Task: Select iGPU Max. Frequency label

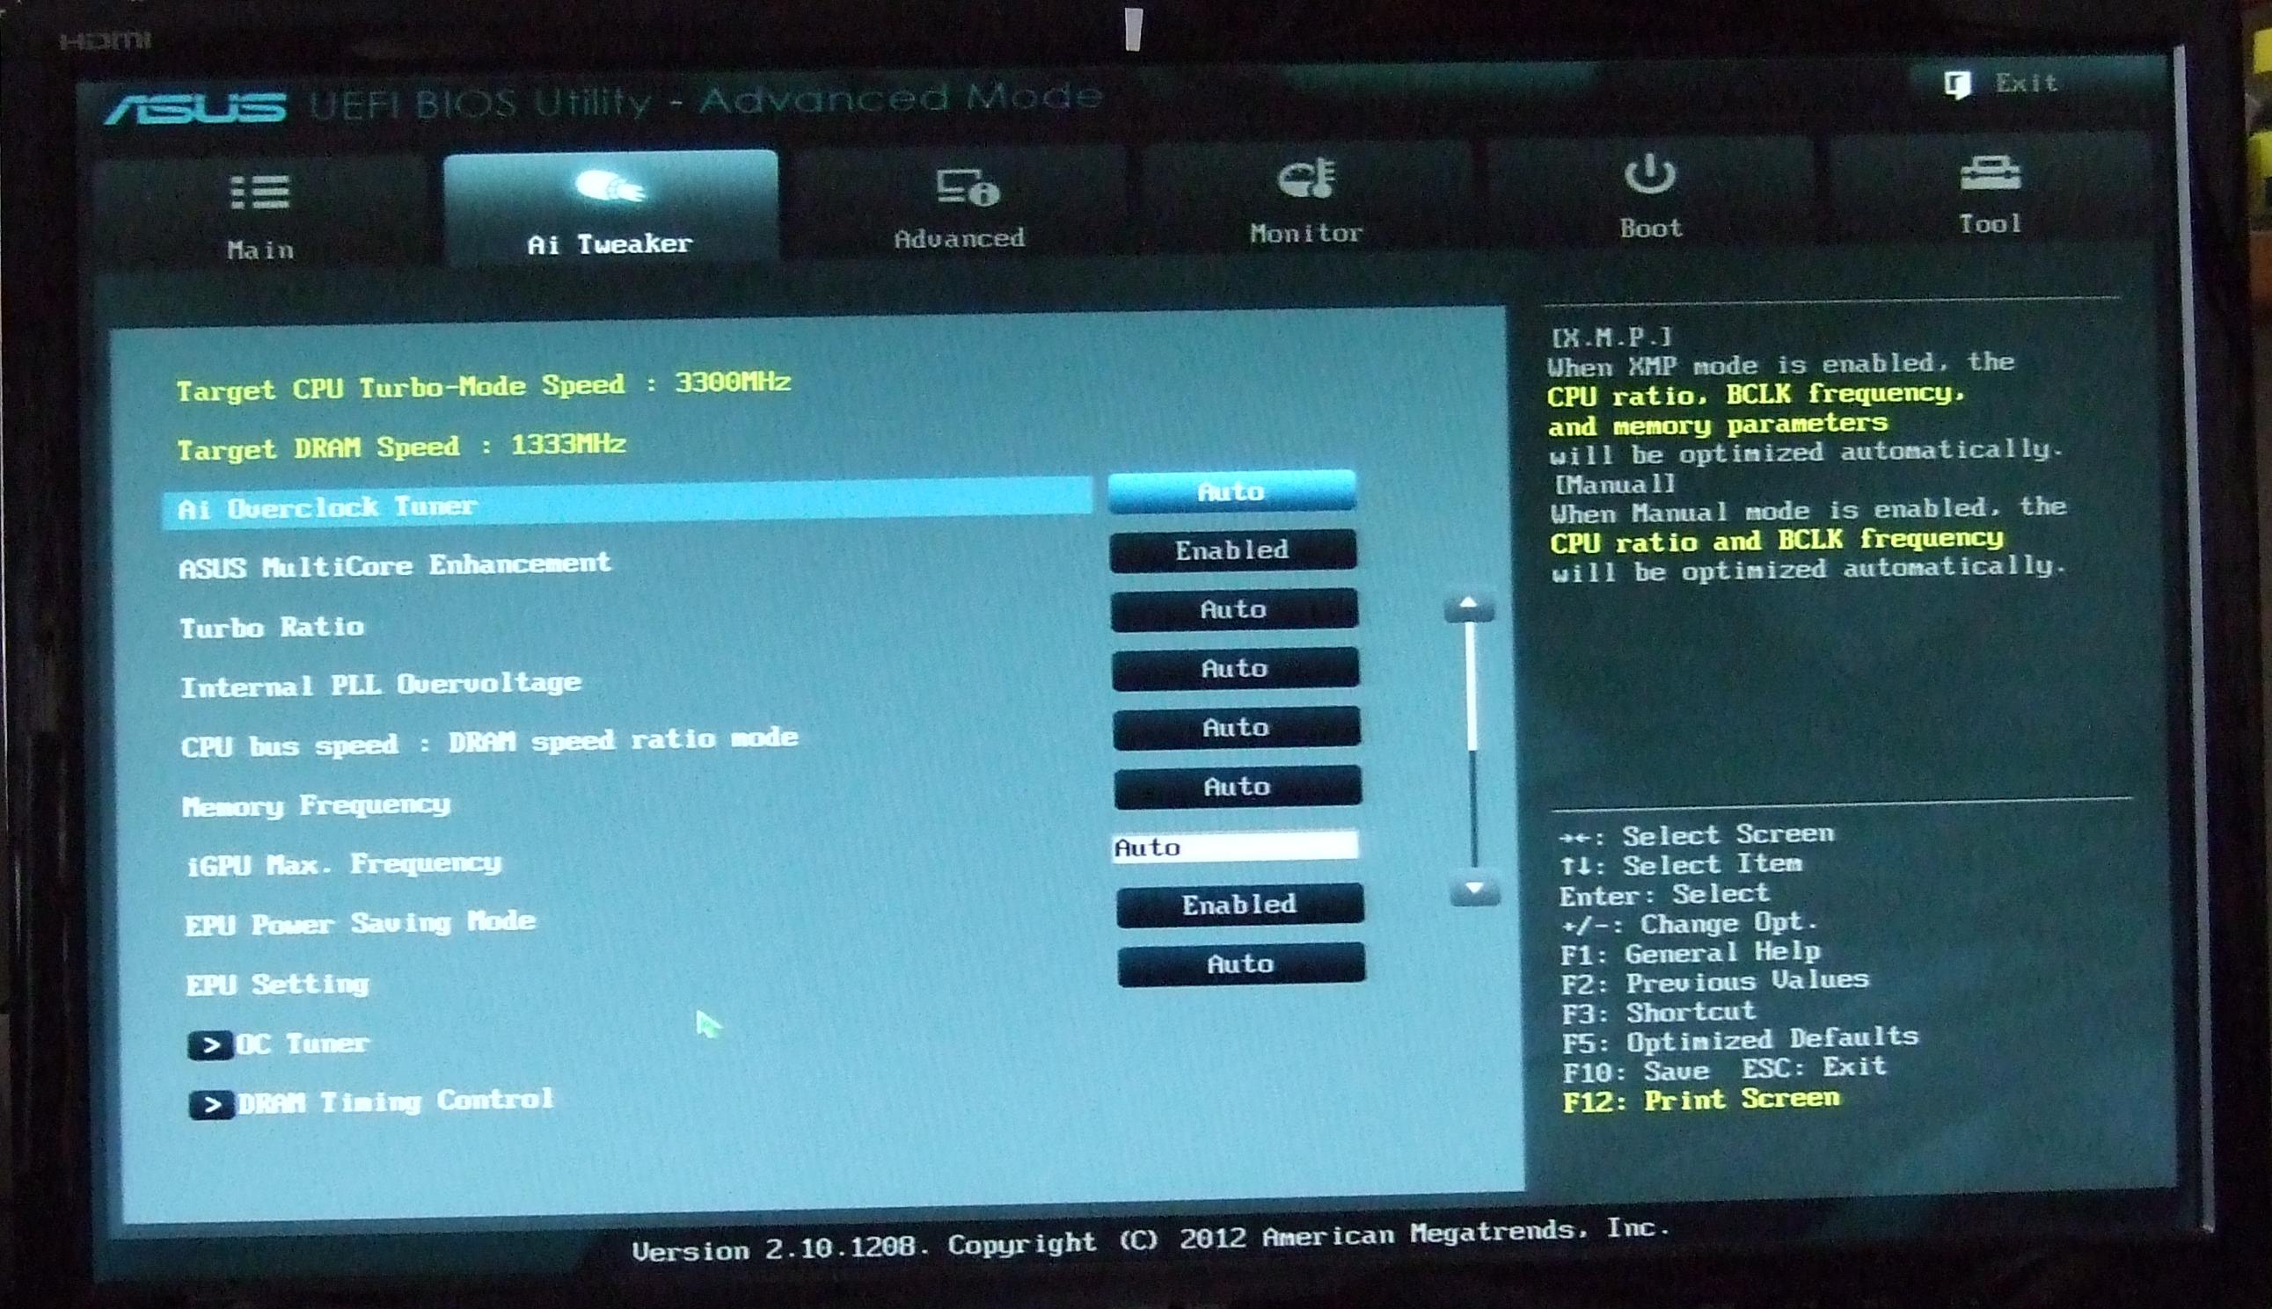Action: point(344,864)
